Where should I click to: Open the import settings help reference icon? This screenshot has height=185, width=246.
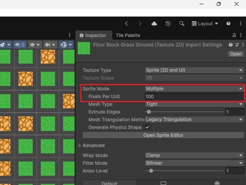pos(231,45)
